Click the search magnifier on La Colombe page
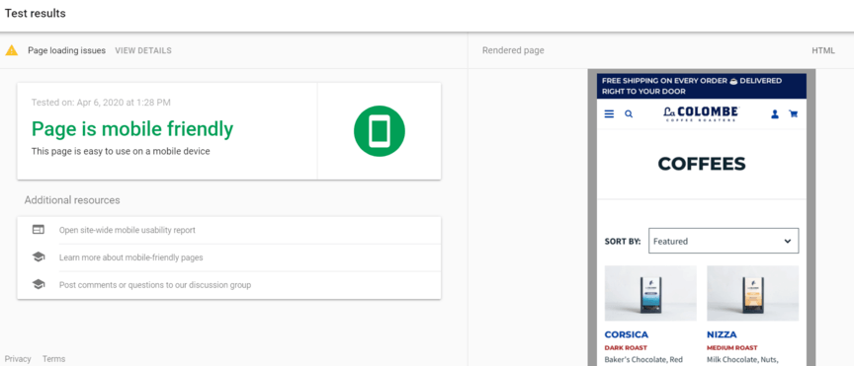Image resolution: width=854 pixels, height=366 pixels. coord(629,114)
